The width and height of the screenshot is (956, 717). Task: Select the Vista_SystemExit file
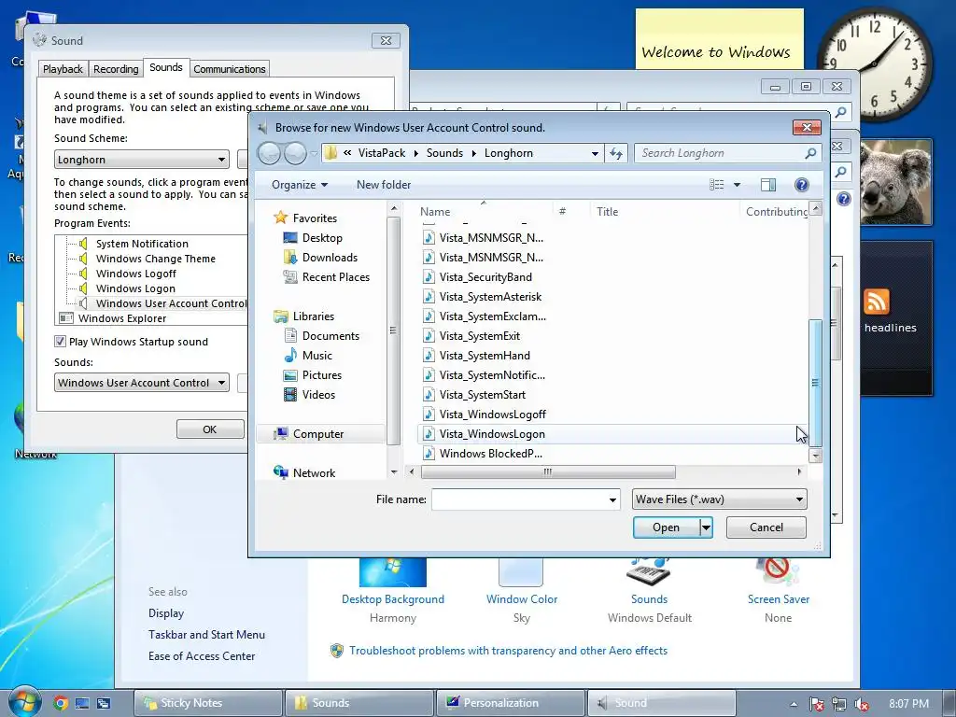click(471, 336)
